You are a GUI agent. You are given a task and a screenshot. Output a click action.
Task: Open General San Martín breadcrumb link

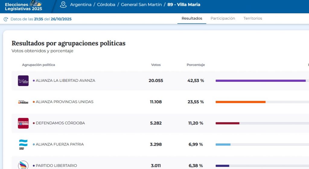[141, 5]
